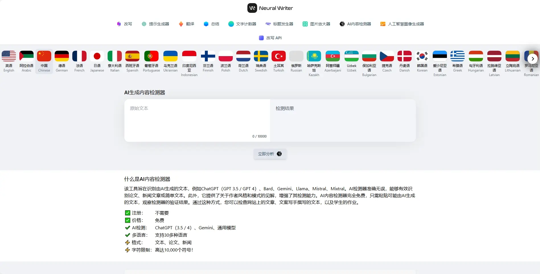Open the 改写 API link
540x274 pixels.
click(270, 38)
